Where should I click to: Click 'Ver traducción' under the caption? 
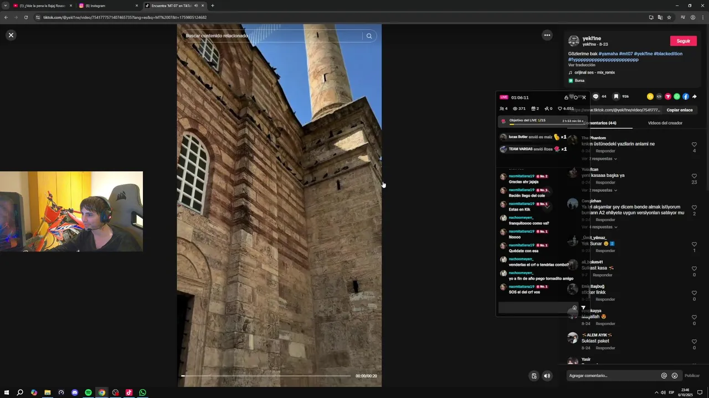point(582,65)
